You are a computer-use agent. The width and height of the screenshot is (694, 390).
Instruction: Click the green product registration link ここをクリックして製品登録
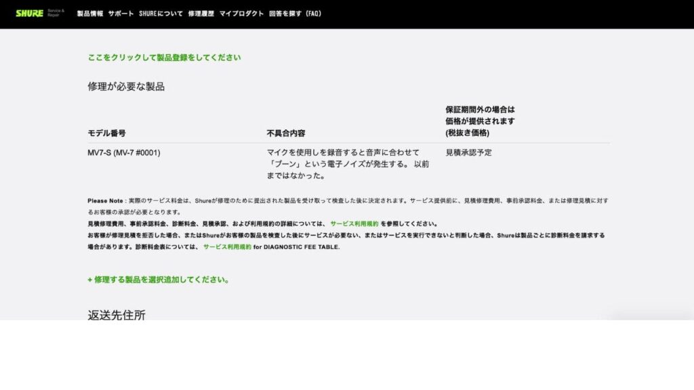[164, 58]
